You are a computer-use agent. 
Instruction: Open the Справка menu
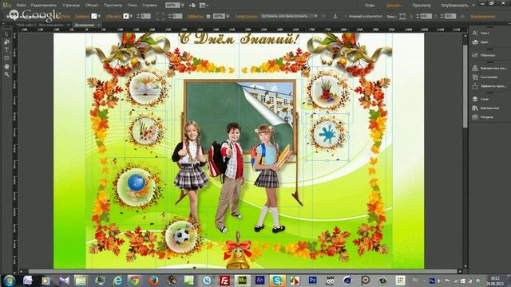coord(149,6)
